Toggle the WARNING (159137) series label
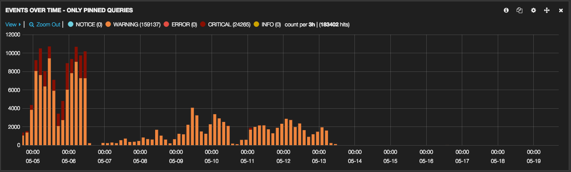 (136, 25)
